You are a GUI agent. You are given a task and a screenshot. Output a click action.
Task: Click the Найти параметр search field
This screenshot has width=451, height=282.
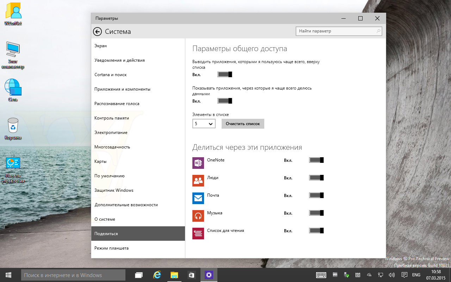point(339,31)
